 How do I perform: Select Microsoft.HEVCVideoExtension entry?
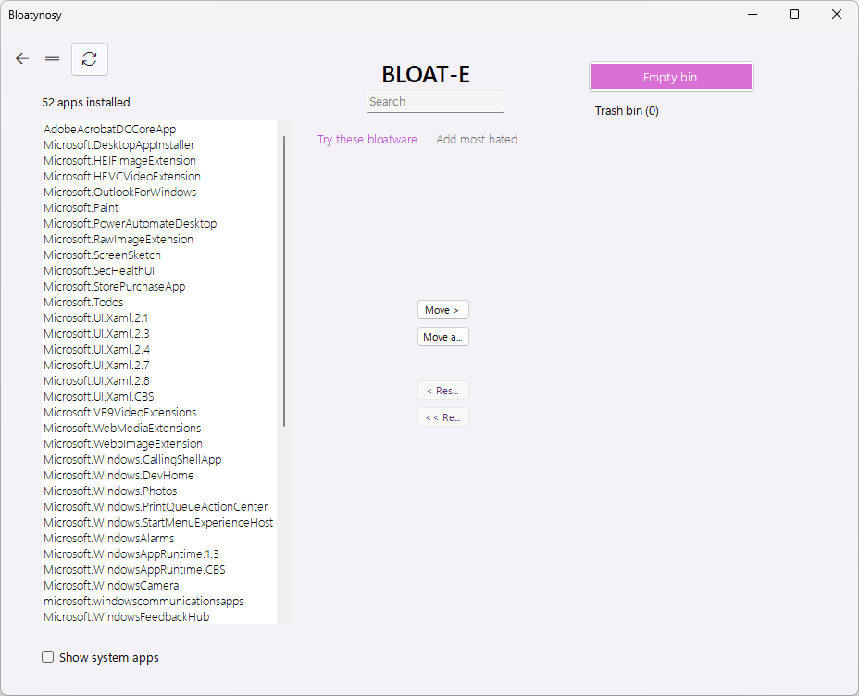(159, 177)
